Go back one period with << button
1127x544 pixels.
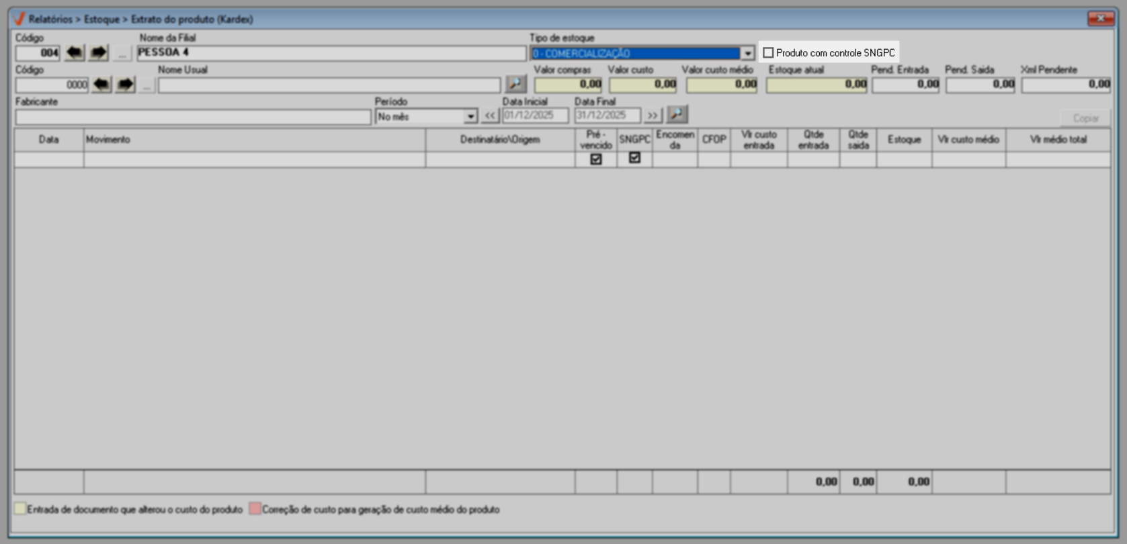click(x=490, y=116)
